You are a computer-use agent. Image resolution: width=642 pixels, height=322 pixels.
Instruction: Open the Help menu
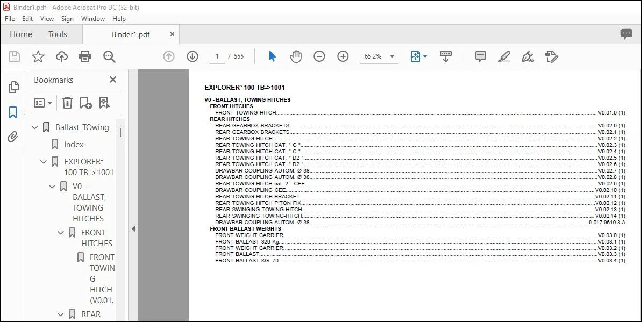pos(119,19)
